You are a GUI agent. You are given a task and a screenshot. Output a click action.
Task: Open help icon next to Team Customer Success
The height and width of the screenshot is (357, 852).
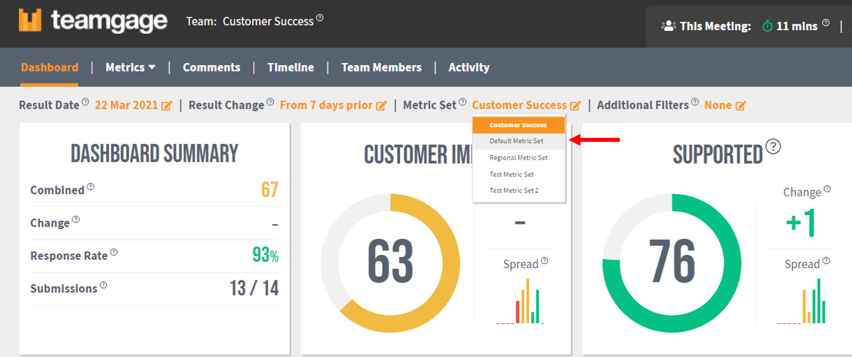click(x=320, y=18)
